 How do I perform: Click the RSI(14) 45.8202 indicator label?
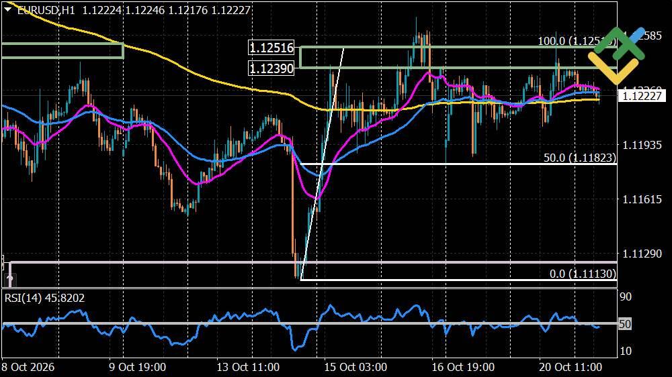point(44,298)
